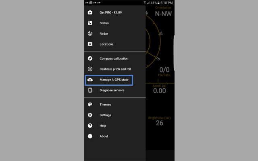Tap the Get PRO shopping bag icon
Image resolution: width=258 pixels, height=161 pixels.
tap(90, 12)
